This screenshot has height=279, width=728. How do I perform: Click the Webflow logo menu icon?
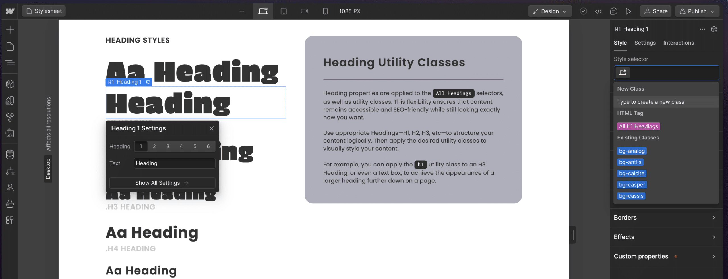click(10, 11)
